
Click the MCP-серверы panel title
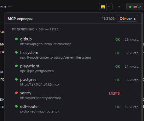pyautogui.click(x=20, y=19)
